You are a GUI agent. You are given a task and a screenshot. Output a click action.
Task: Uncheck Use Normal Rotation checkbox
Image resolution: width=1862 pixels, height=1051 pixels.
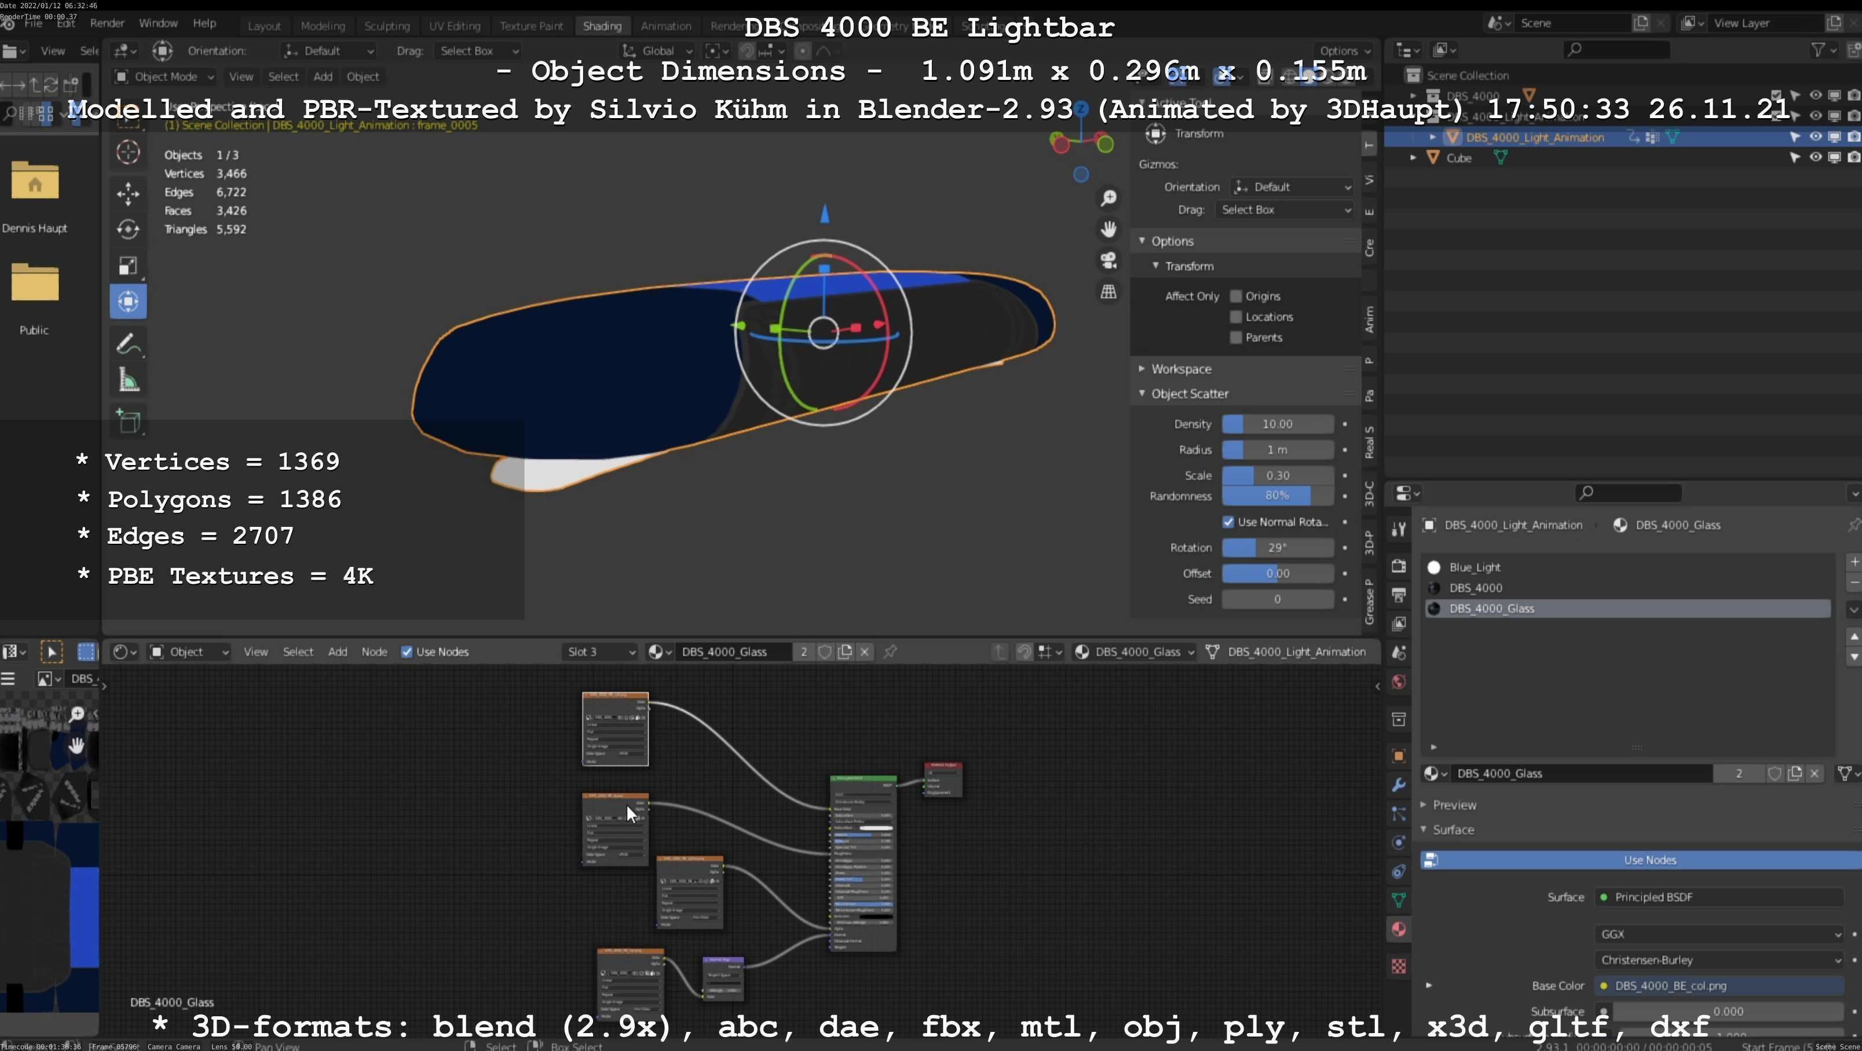[1228, 522]
